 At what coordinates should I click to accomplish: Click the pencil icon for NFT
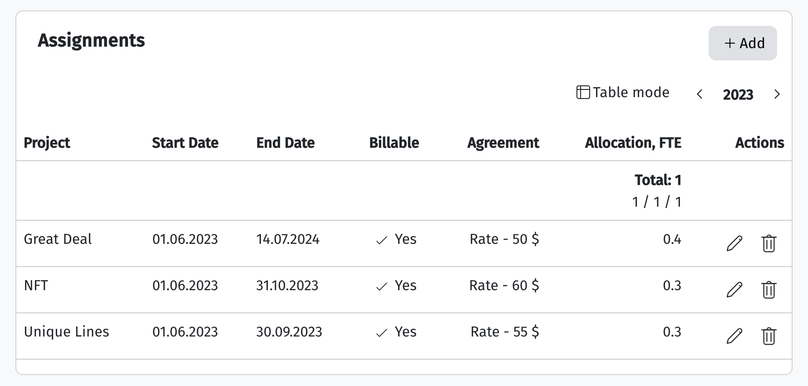734,290
